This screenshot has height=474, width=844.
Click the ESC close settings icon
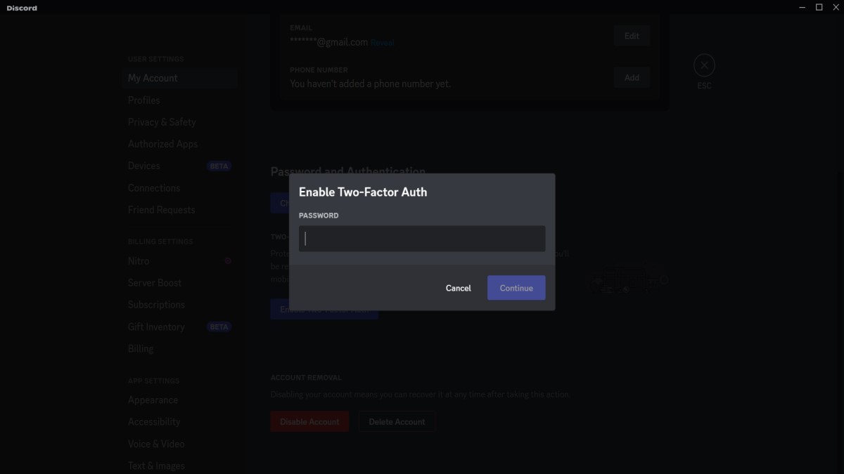(x=704, y=65)
